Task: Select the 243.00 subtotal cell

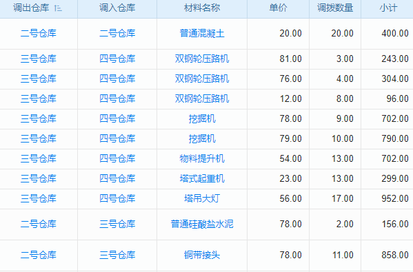Action: coord(395,59)
